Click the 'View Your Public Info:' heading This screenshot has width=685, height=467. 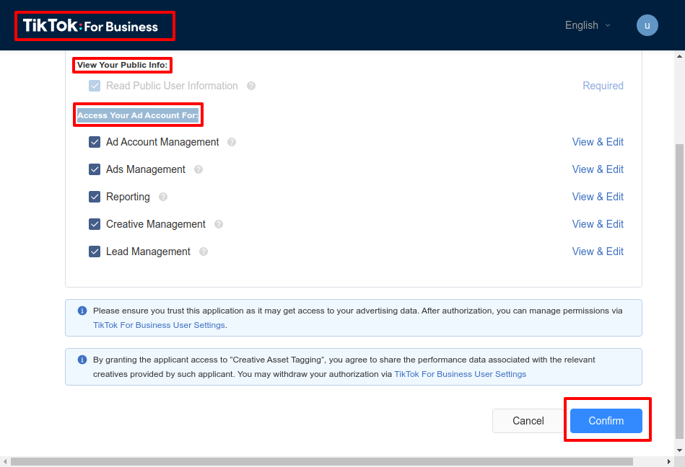coord(122,65)
